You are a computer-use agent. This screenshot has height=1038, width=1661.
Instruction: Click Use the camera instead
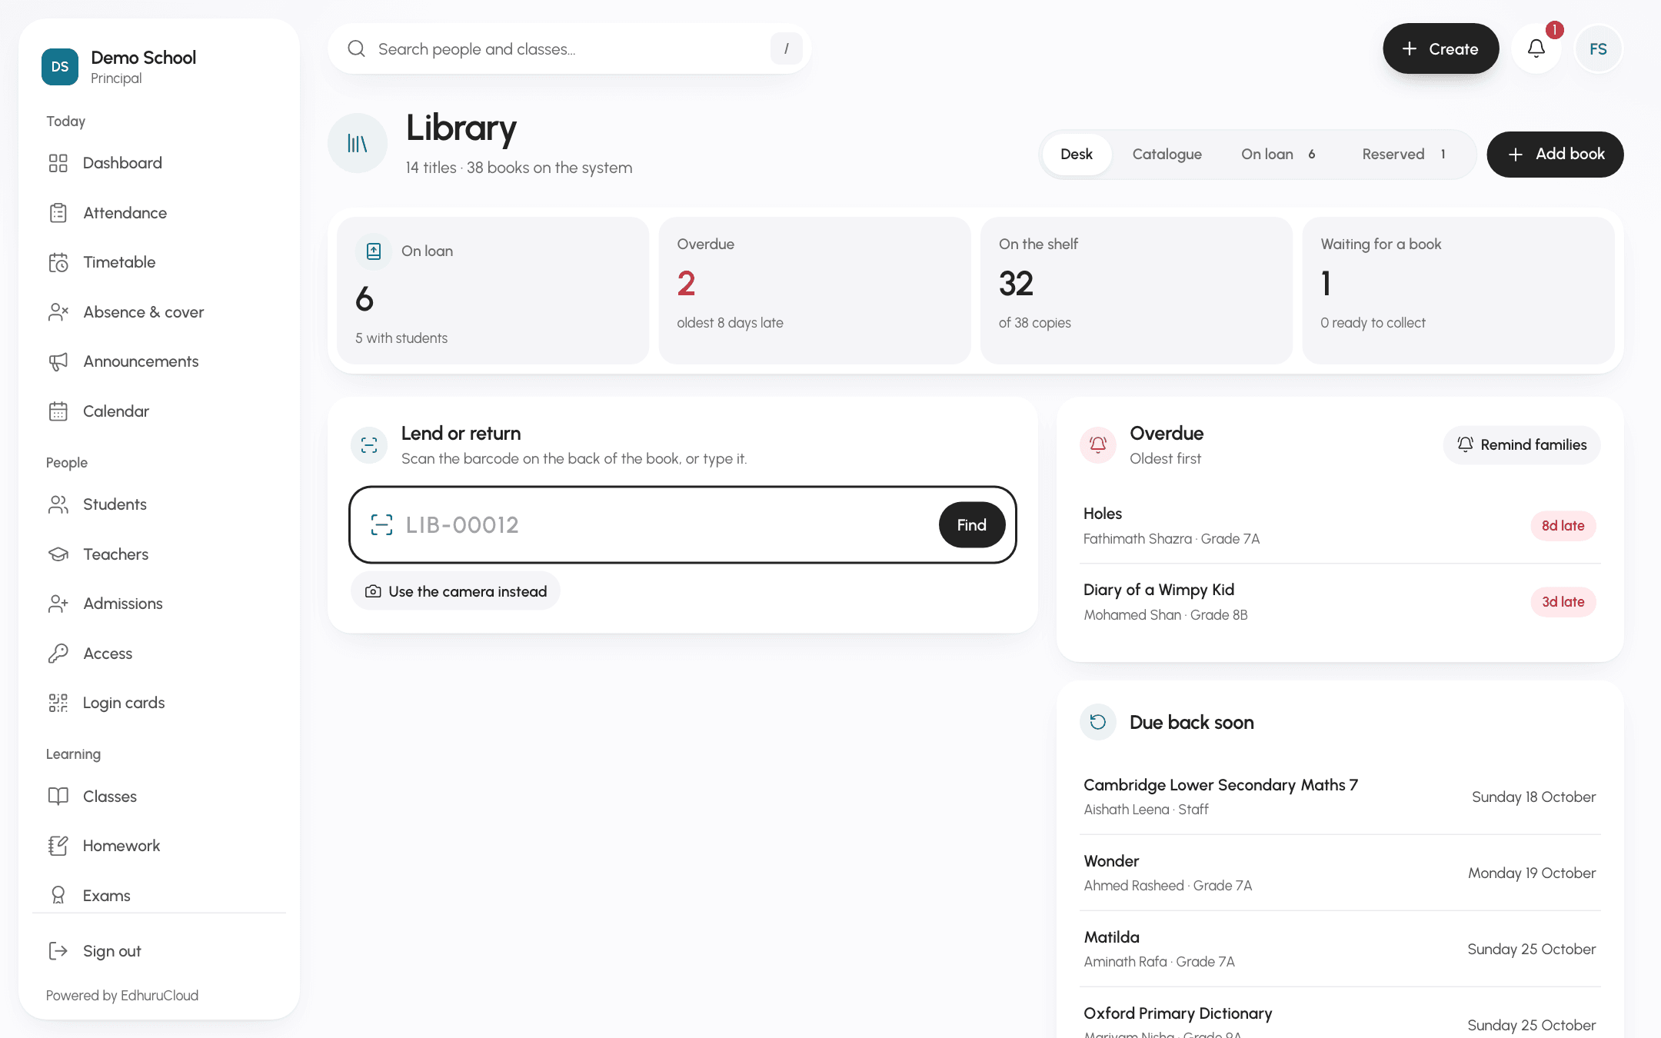pos(455,591)
